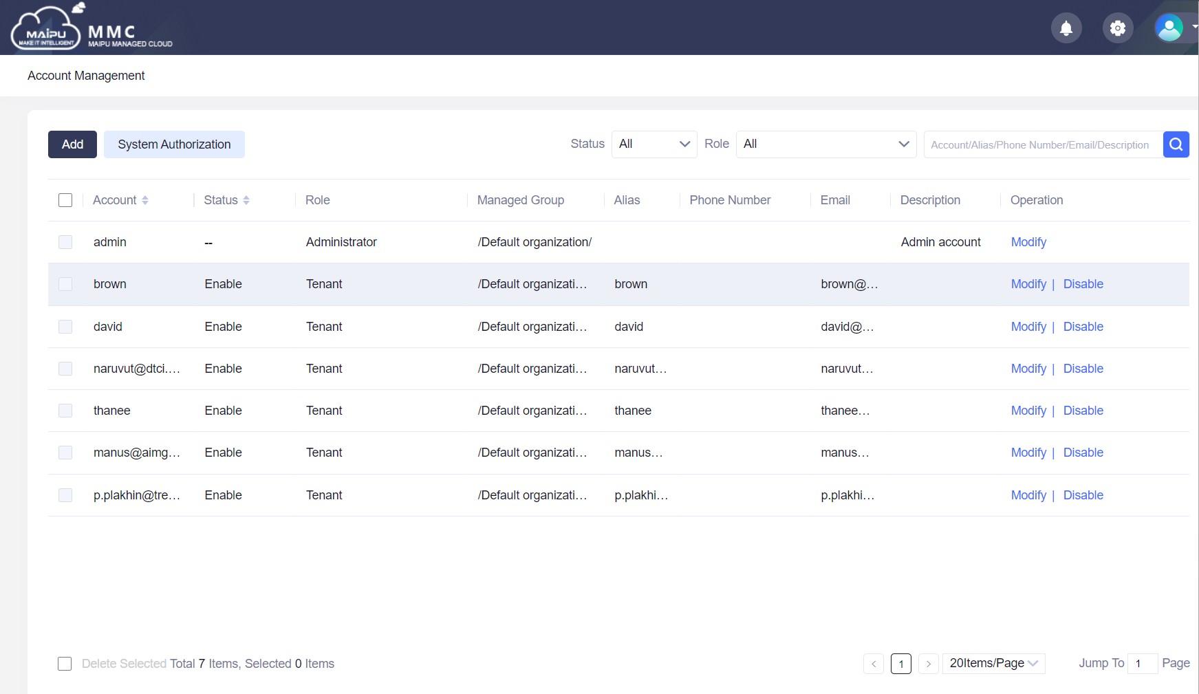Check the naruvut row checkbox
This screenshot has height=694, width=1199.
click(65, 369)
